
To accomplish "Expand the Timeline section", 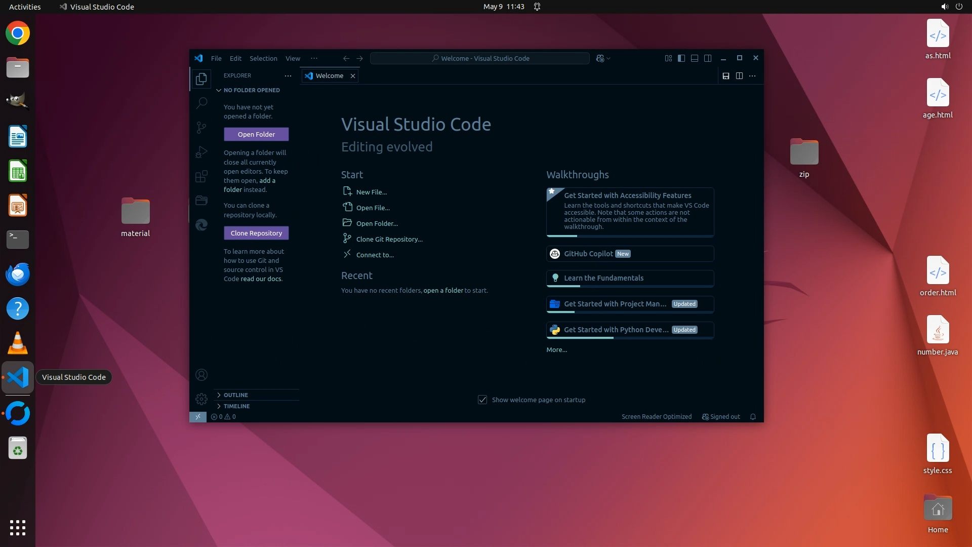I will (x=236, y=406).
